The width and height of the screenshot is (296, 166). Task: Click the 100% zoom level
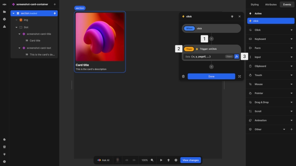(145, 160)
